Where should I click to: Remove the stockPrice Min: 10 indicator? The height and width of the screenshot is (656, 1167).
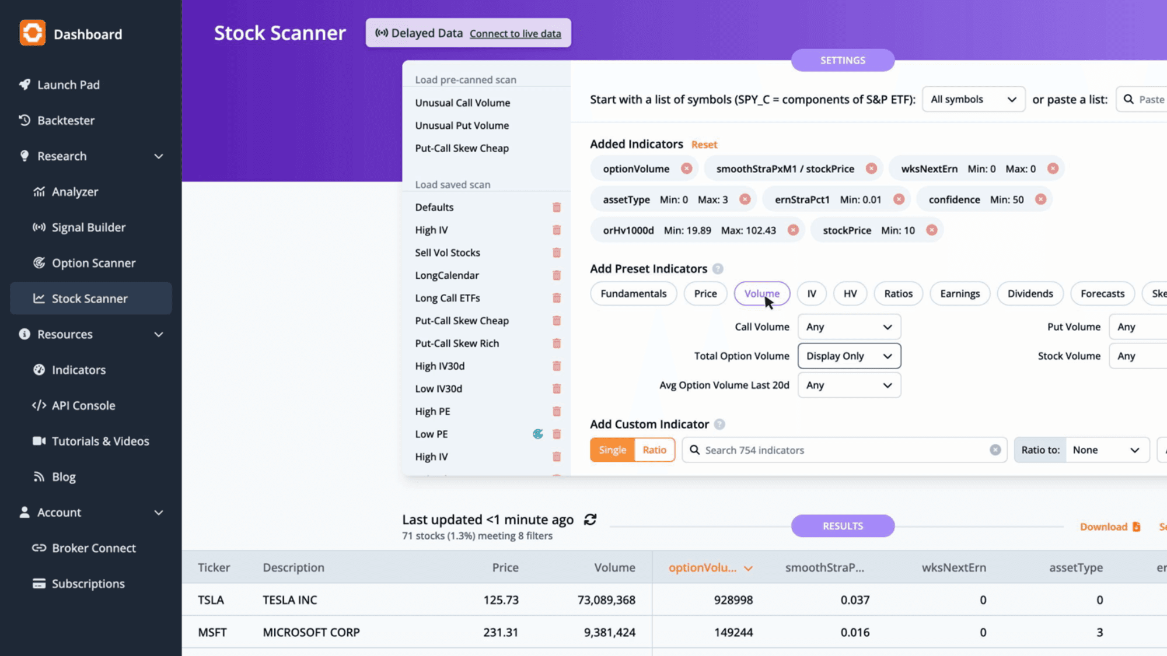tap(932, 230)
